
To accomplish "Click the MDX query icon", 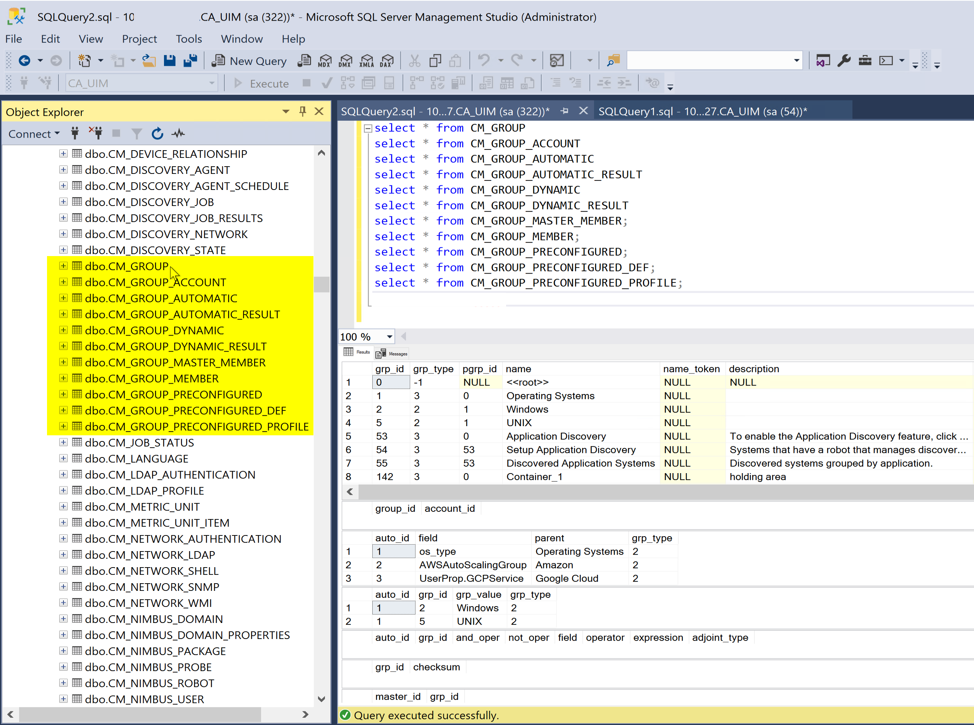I will [x=325, y=60].
